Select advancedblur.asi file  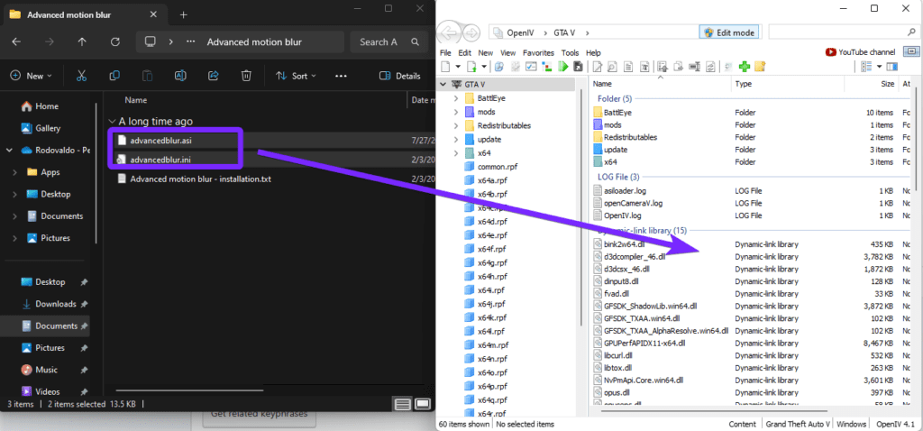tap(160, 141)
